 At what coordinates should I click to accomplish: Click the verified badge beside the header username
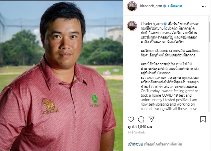165,6
